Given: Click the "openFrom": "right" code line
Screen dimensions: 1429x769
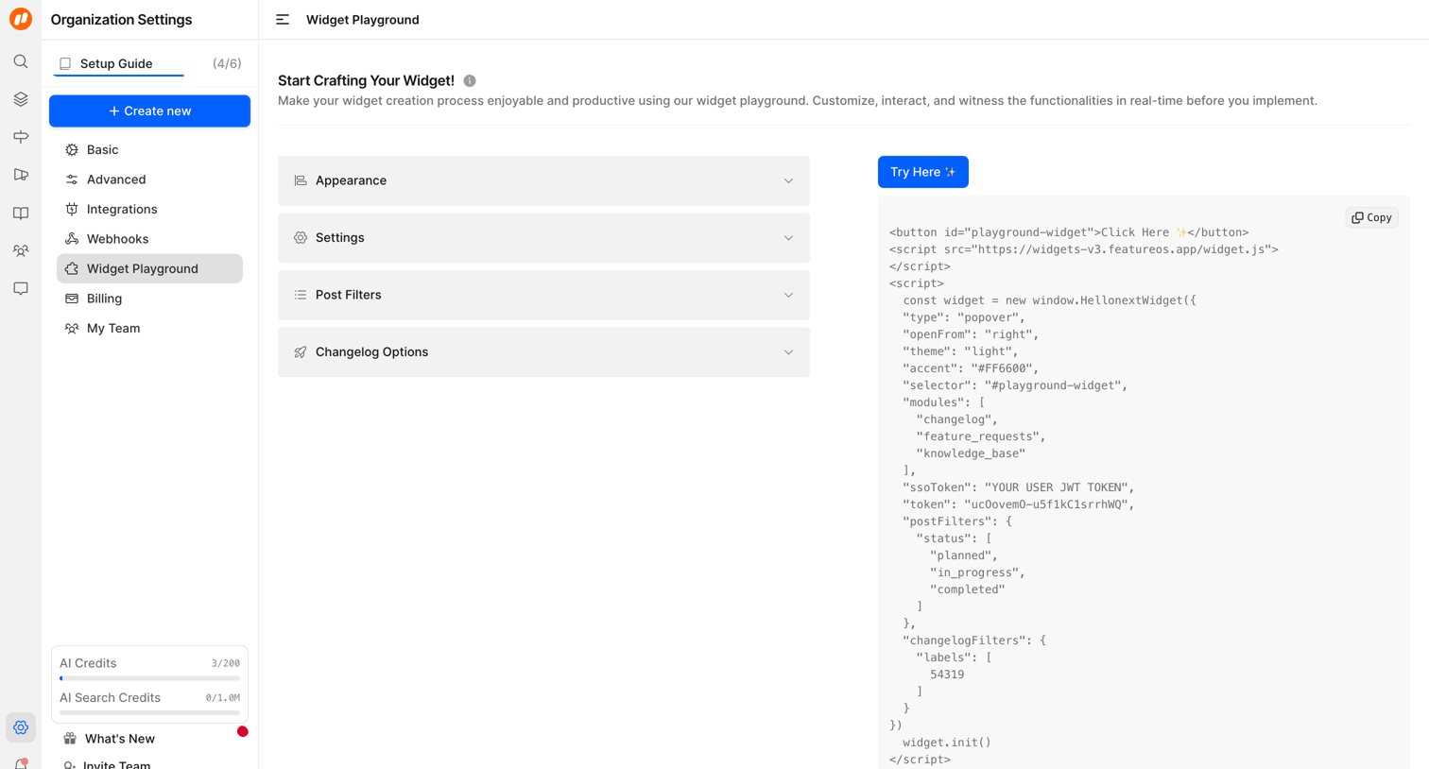Looking at the screenshot, I should tap(971, 334).
